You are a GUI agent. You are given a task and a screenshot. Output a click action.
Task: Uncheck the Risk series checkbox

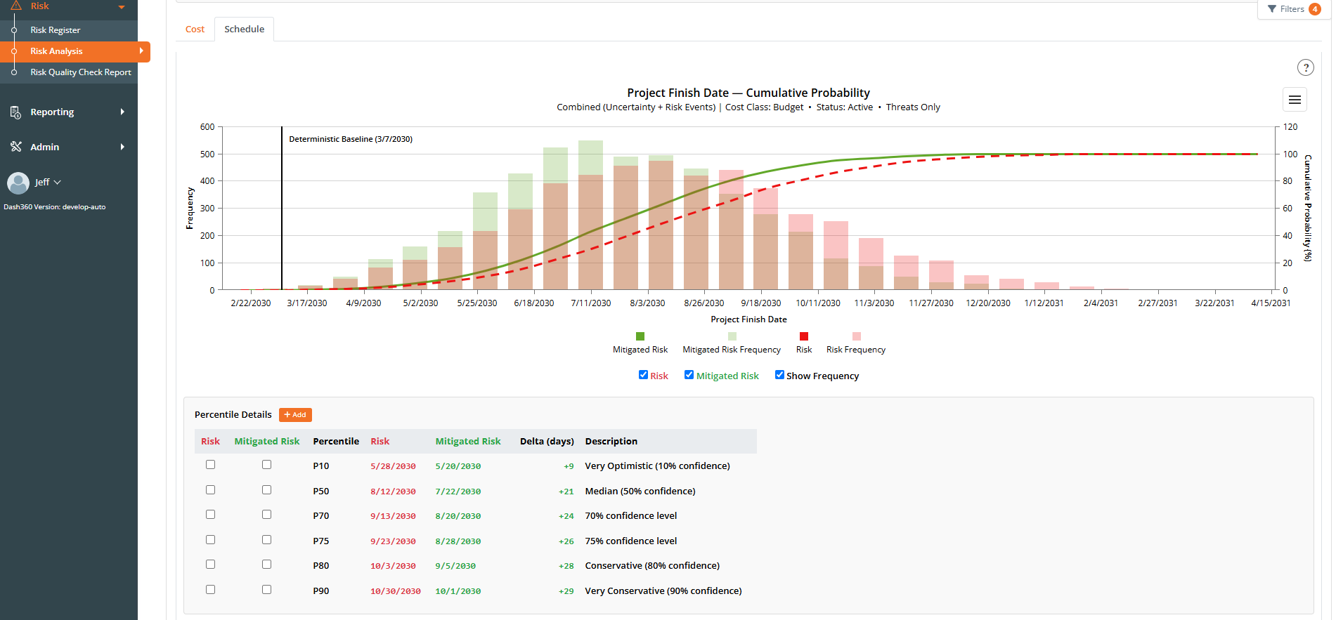pos(643,375)
